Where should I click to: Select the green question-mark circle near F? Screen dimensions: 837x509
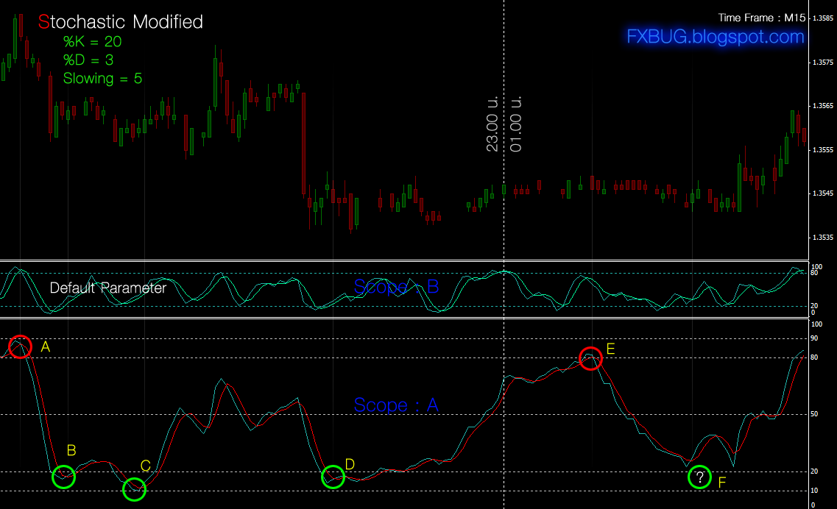click(x=699, y=477)
